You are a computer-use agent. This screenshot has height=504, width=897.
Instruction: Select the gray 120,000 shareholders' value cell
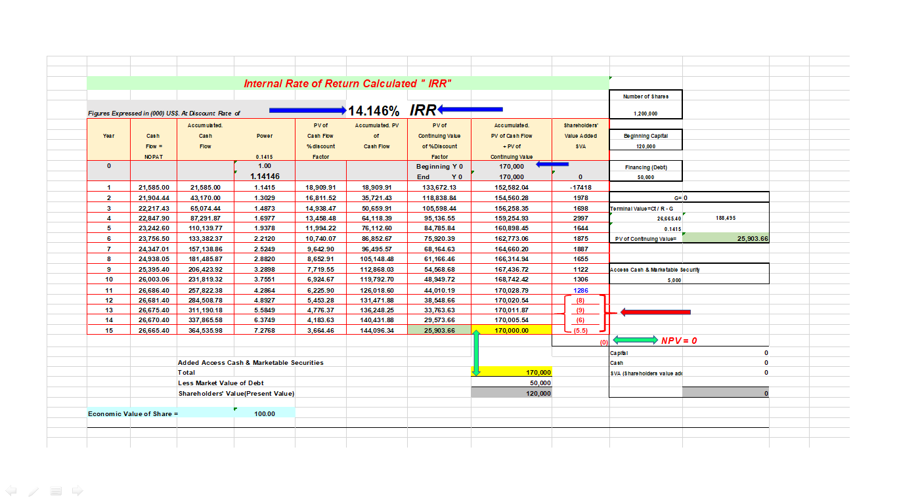pos(512,393)
